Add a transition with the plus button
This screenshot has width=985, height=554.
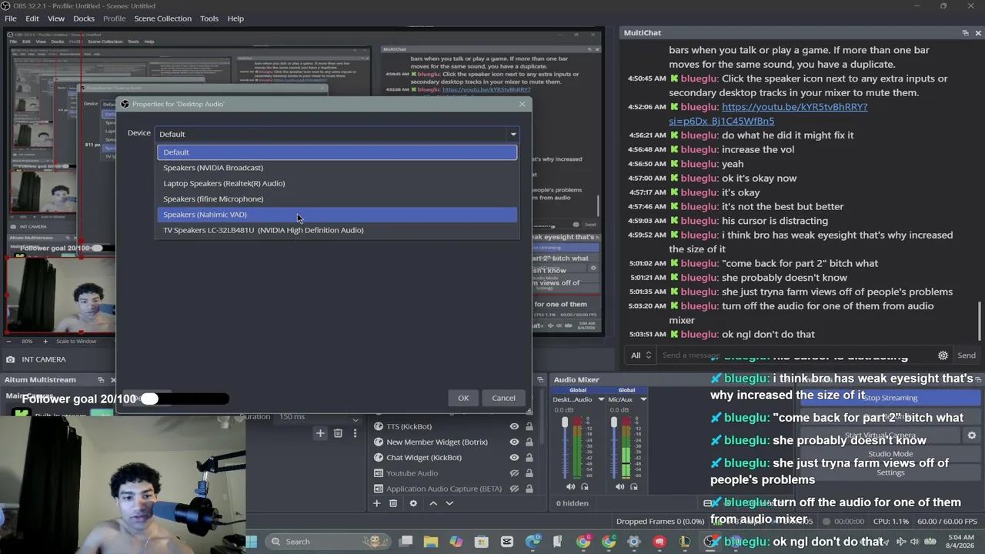(320, 433)
